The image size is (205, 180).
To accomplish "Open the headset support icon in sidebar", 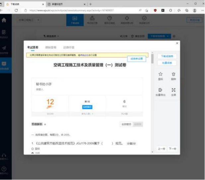I will pos(4,156).
